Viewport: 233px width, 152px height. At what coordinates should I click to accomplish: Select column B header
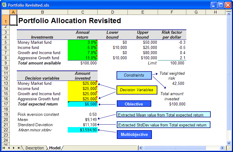tap(42, 12)
